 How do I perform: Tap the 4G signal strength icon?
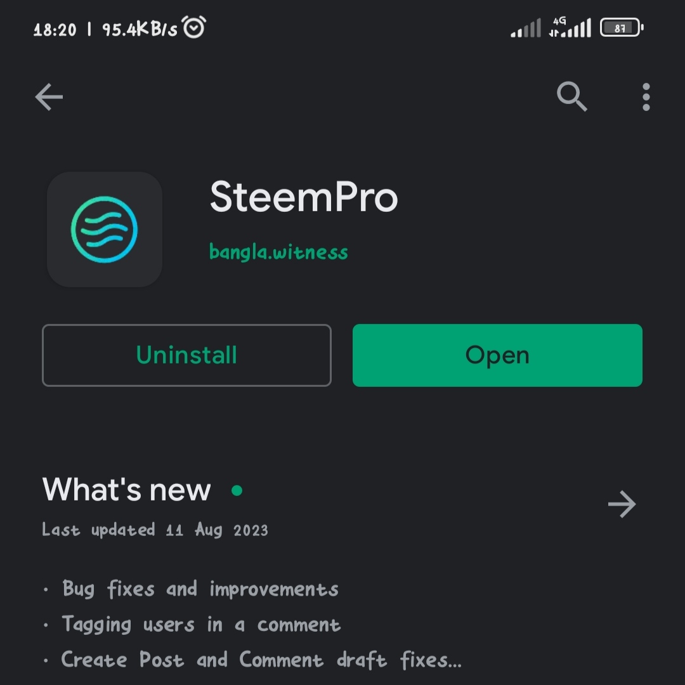570,27
